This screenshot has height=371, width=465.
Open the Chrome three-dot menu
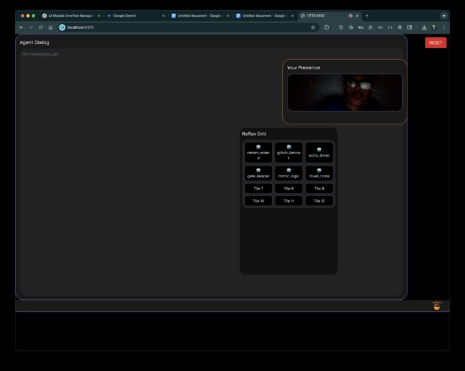444,27
